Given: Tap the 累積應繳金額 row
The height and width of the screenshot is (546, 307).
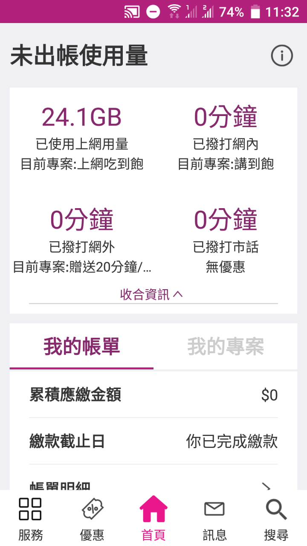Looking at the screenshot, I should [153, 395].
